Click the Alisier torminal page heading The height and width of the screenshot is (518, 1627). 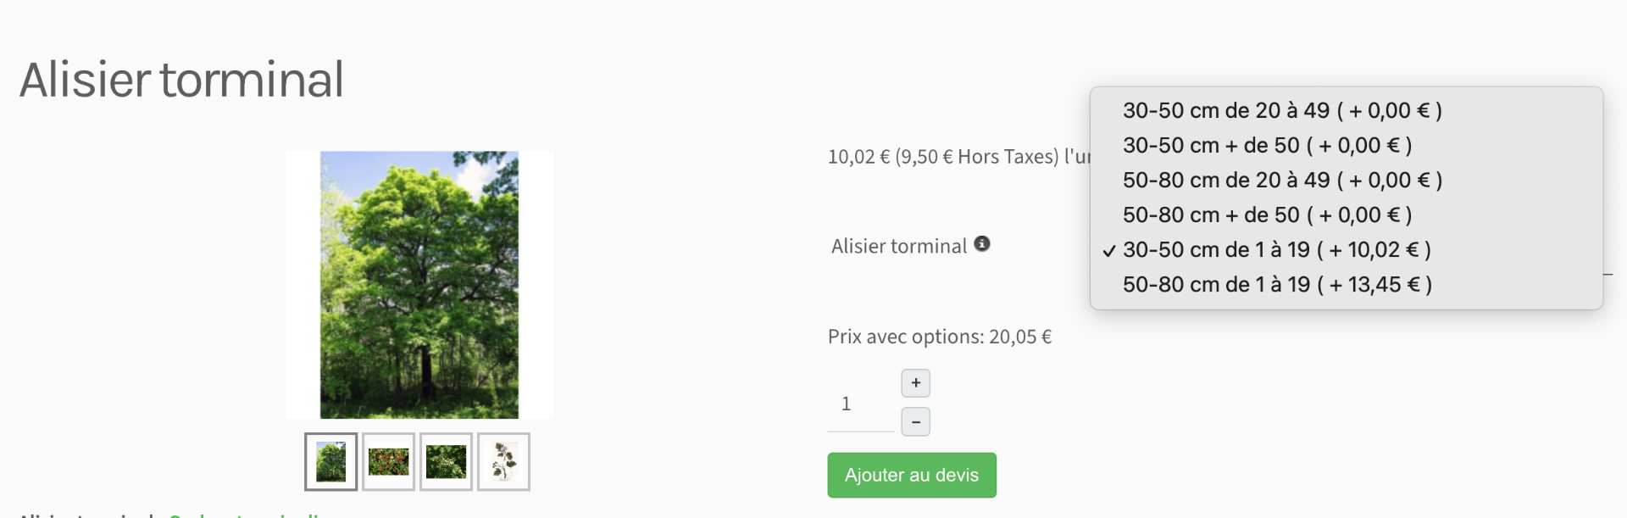pos(181,80)
